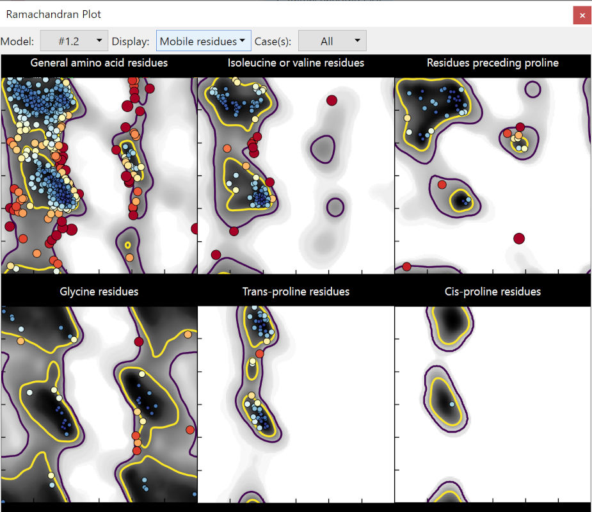
Task: Click the 'Isoleucine or valine residues' heading
Action: (x=296, y=63)
